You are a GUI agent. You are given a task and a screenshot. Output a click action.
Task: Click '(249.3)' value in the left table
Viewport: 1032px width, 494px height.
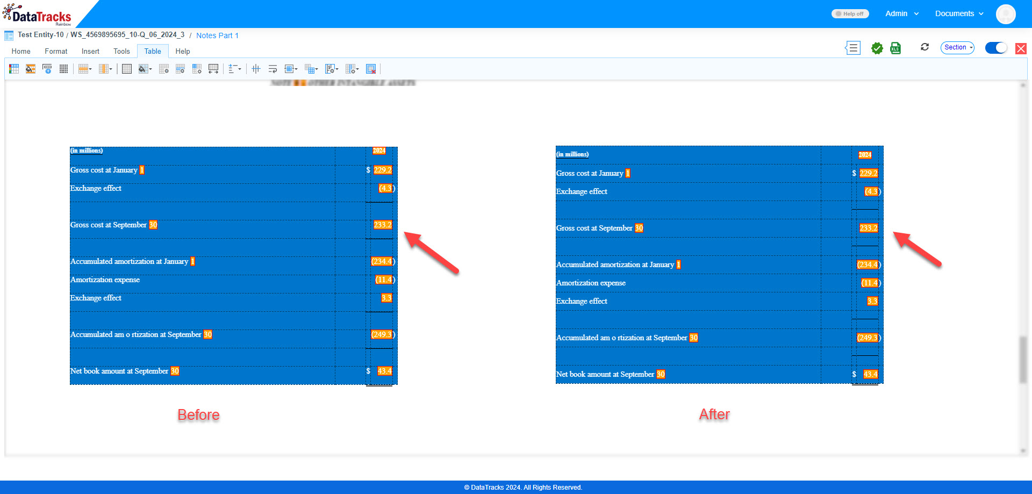[x=383, y=334]
